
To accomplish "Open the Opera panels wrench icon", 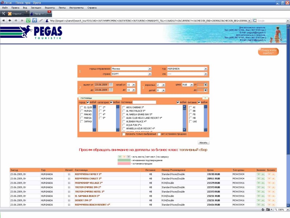I will point(4,14).
